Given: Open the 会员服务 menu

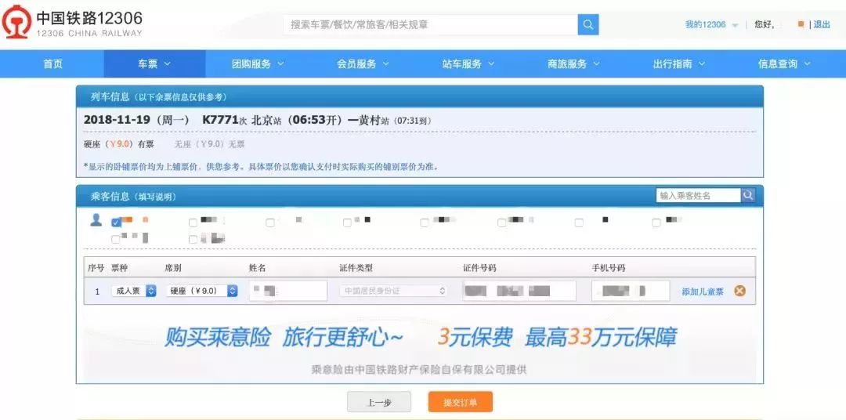Looking at the screenshot, I should click(x=363, y=63).
